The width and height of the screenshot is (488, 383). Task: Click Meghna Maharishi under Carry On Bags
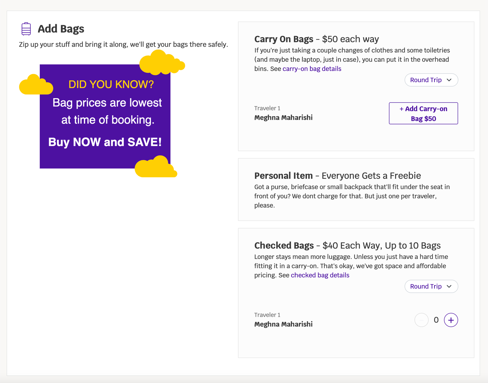tap(283, 117)
